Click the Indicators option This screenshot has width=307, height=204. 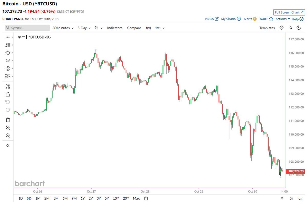(115, 28)
